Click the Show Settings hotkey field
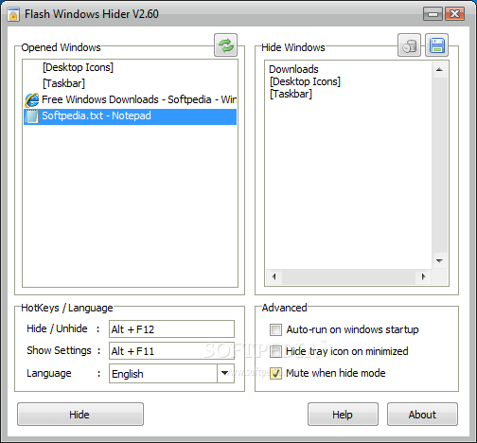 pyautogui.click(x=171, y=351)
